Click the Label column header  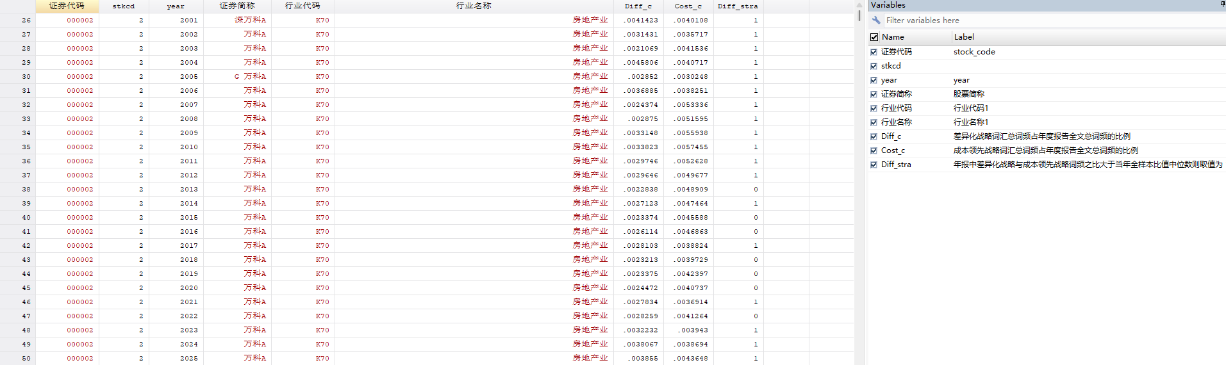[x=1088, y=37]
